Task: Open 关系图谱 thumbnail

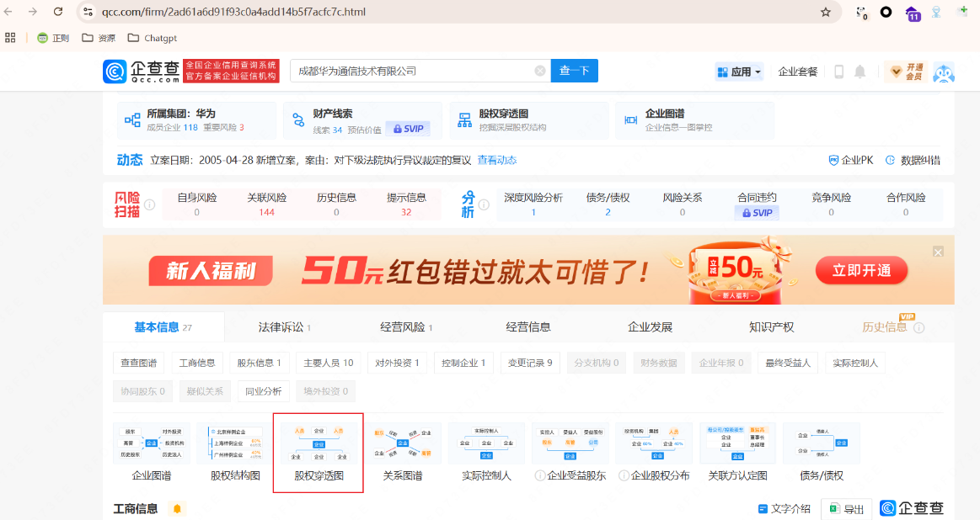Action: click(403, 453)
